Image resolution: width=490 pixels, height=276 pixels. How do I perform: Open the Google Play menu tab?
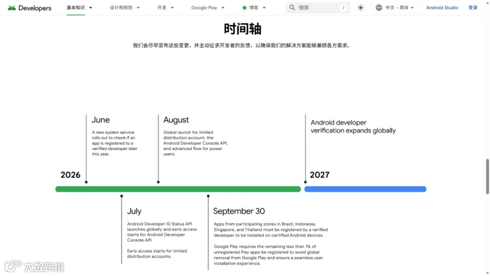click(x=204, y=8)
